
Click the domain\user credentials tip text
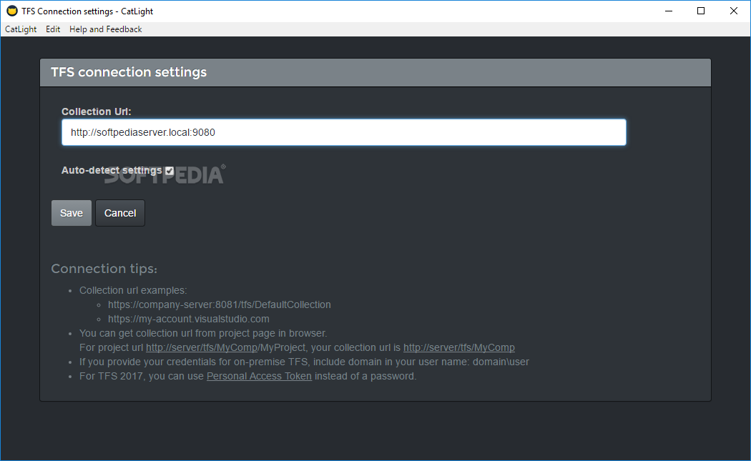pyautogui.click(x=304, y=362)
